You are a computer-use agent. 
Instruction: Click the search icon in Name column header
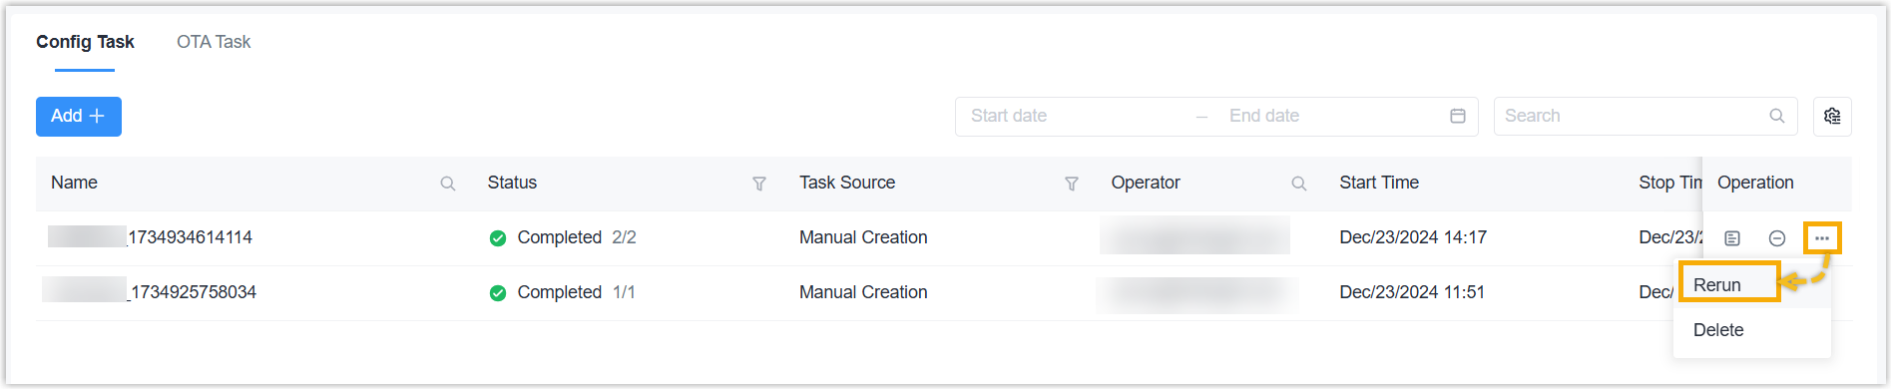click(448, 184)
